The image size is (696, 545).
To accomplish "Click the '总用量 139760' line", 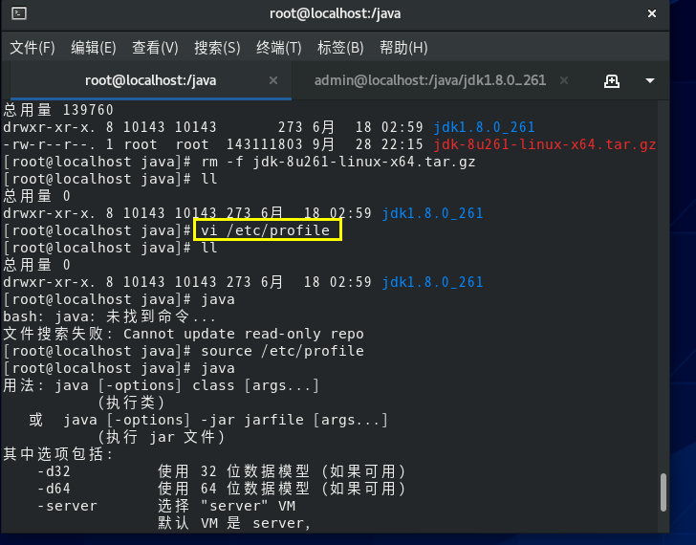I will click(58, 110).
